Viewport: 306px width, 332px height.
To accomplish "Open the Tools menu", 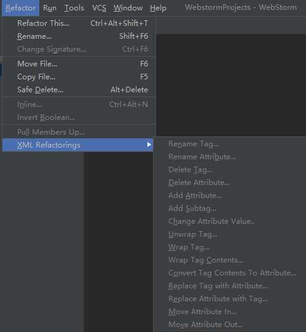I will click(x=74, y=8).
